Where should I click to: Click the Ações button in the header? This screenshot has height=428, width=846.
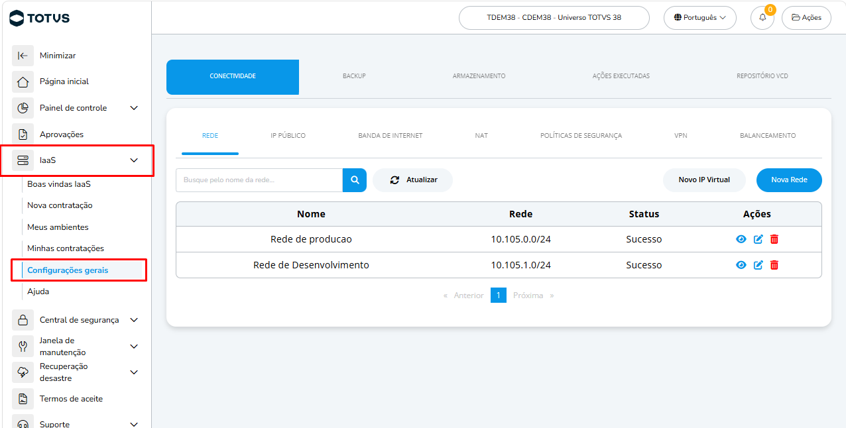[806, 18]
